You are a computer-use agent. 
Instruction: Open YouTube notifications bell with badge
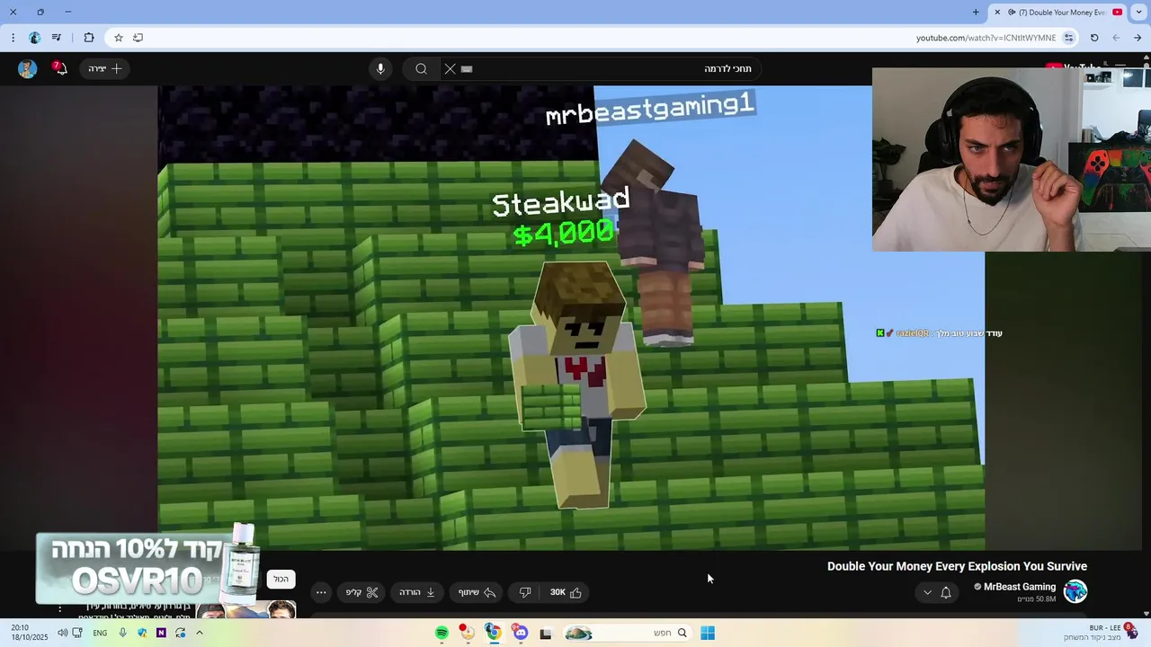click(59, 68)
